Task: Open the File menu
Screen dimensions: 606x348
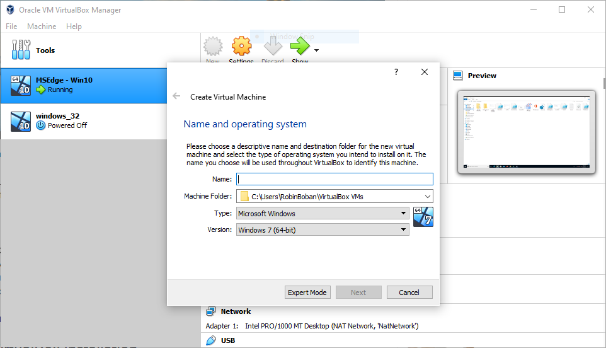Action: (x=11, y=26)
